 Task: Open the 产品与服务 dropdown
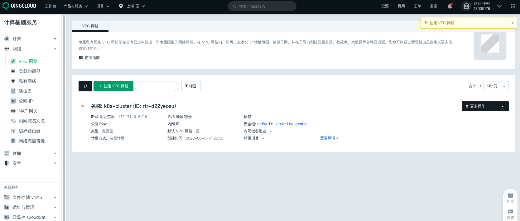76,6
